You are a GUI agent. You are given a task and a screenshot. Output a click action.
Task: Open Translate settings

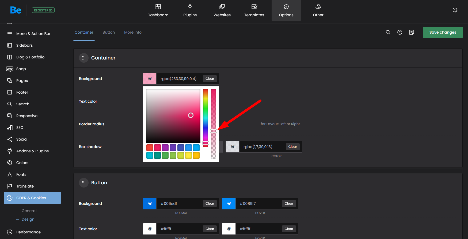coord(32,186)
